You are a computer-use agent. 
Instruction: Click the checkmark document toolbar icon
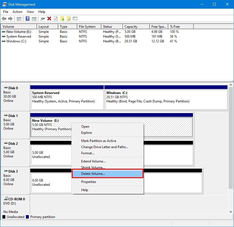(x=55, y=19)
